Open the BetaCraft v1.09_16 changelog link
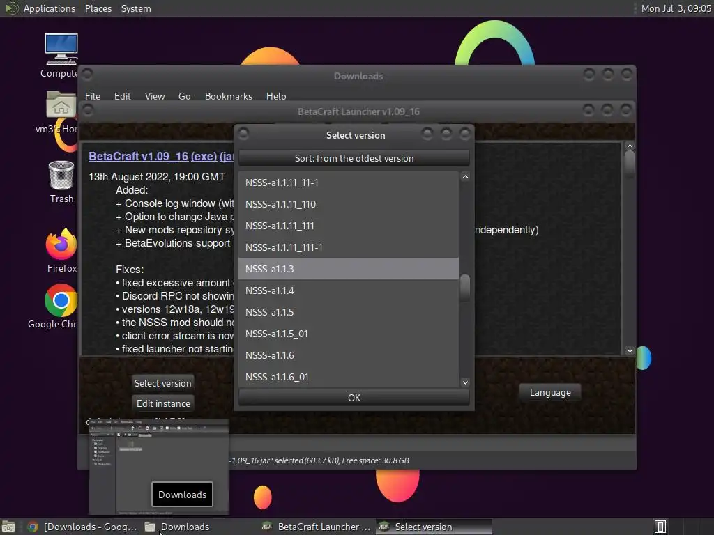 138,156
